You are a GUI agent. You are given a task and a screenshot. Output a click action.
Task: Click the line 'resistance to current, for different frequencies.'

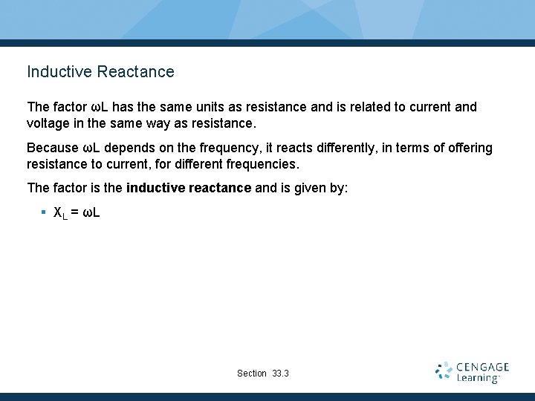click(163, 164)
